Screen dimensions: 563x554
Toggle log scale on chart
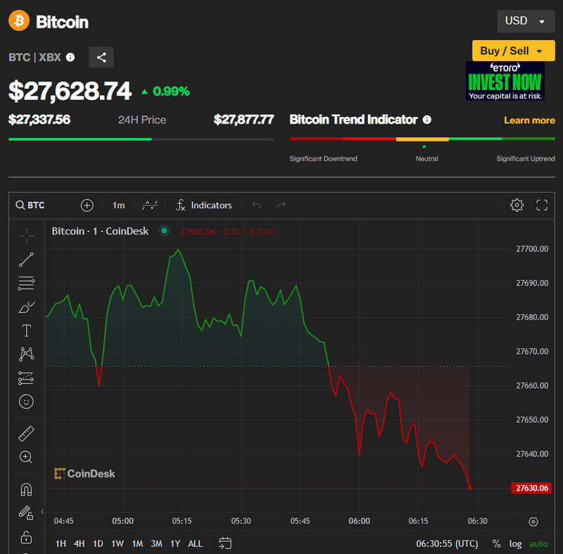pyautogui.click(x=516, y=543)
